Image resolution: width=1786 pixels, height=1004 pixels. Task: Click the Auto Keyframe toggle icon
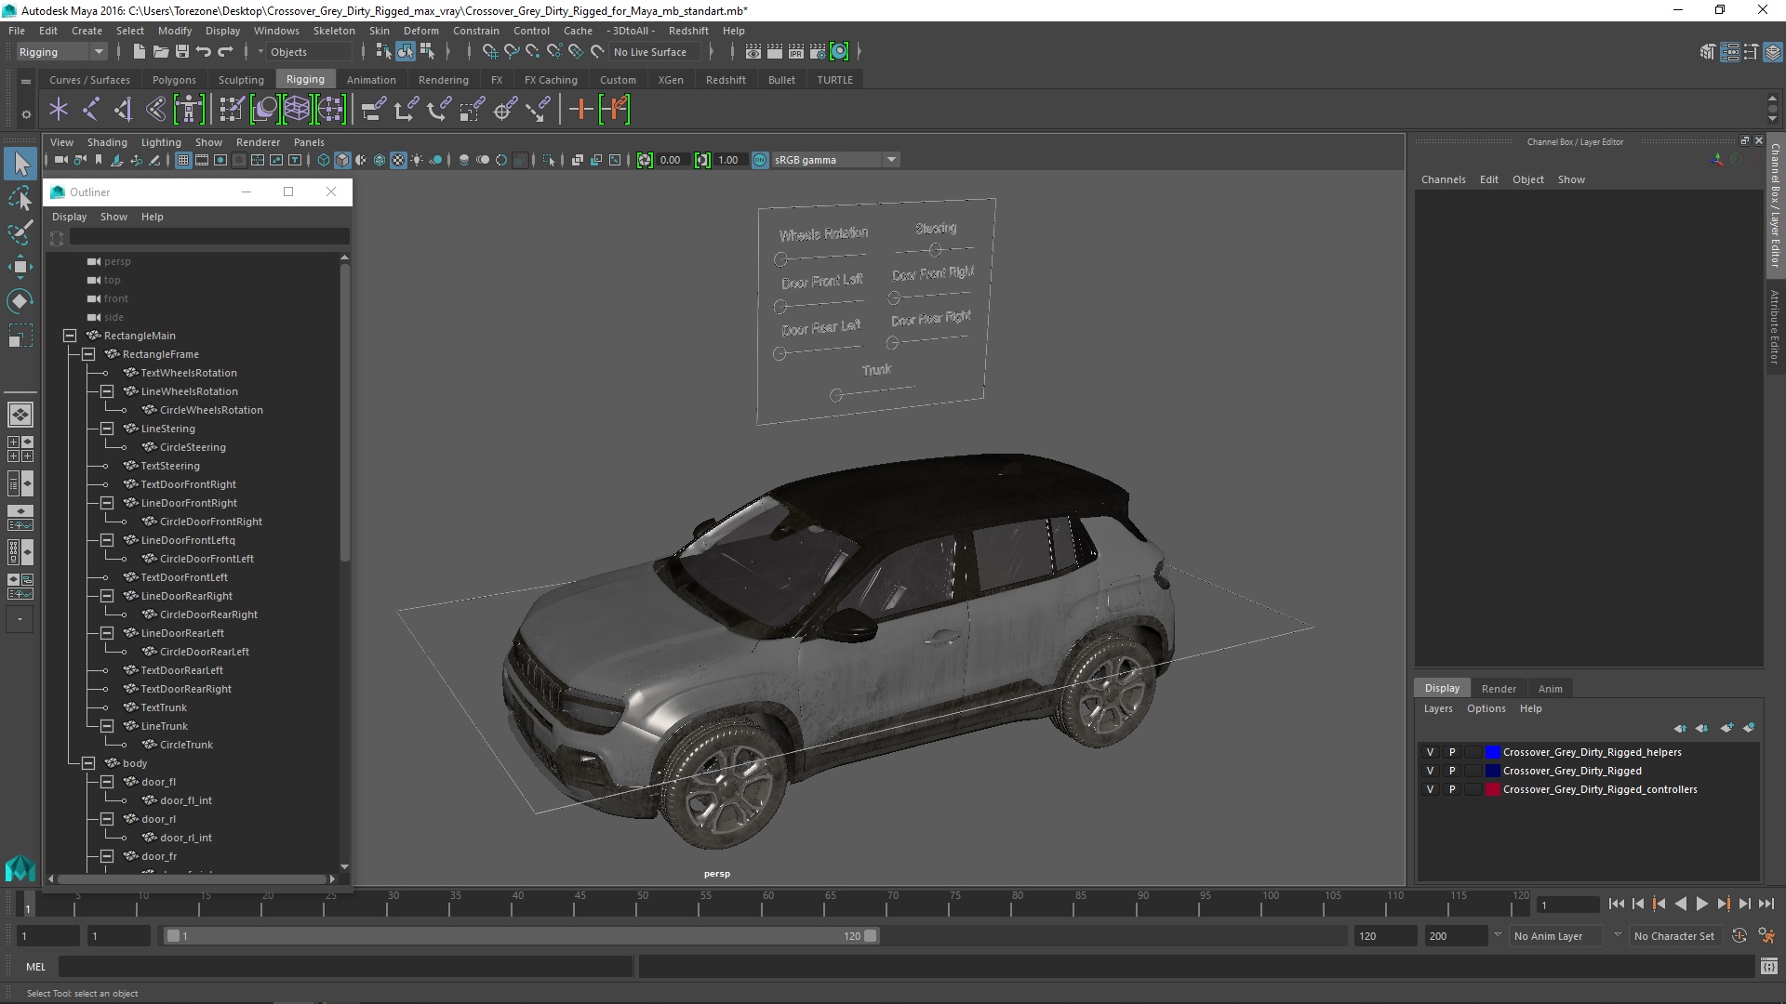1739,936
